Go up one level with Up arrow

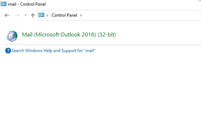point(33,16)
